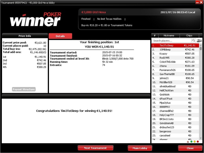The height and width of the screenshot is (153, 204).
Task: Click the green color-tag dot
Action: [191, 142]
